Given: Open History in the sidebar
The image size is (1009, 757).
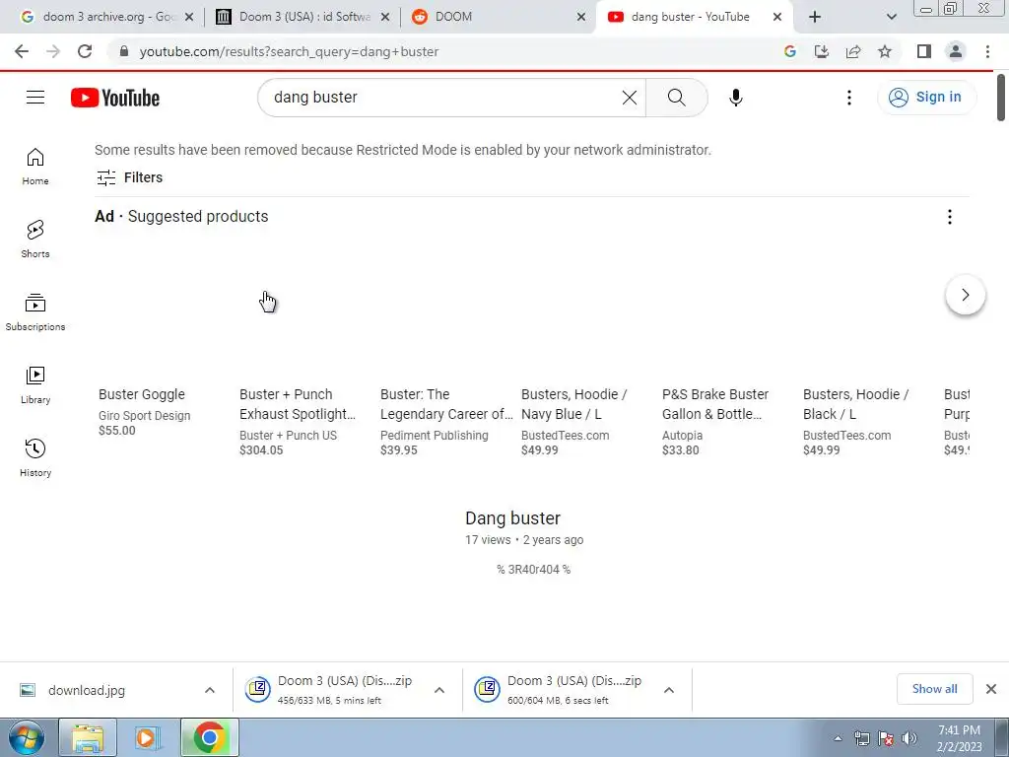Looking at the screenshot, I should click(35, 457).
